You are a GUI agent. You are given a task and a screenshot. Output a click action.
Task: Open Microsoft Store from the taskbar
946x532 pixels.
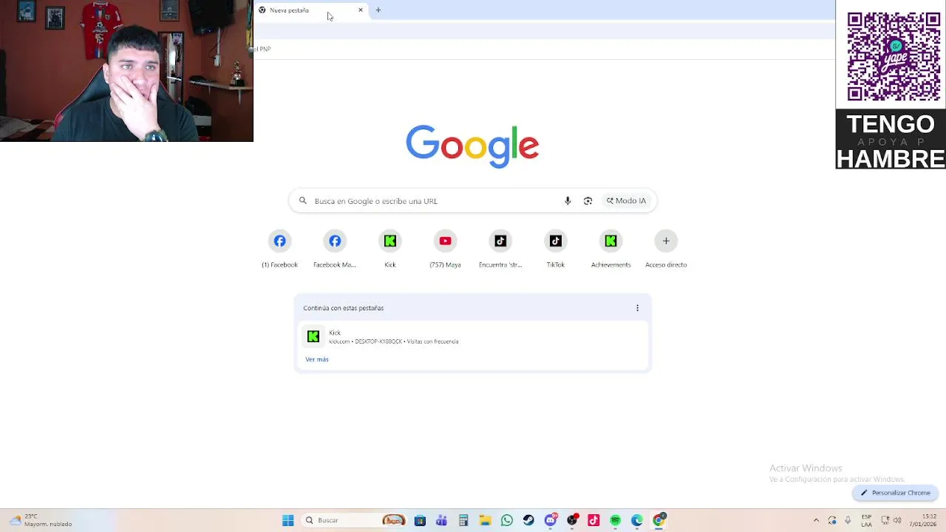420,520
